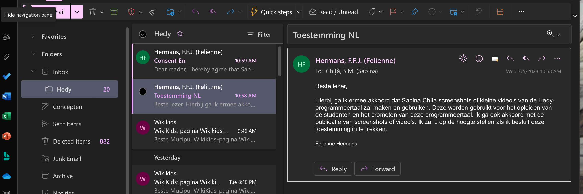
Task: Click the Undo icon in toolbar
Action: coord(479,12)
